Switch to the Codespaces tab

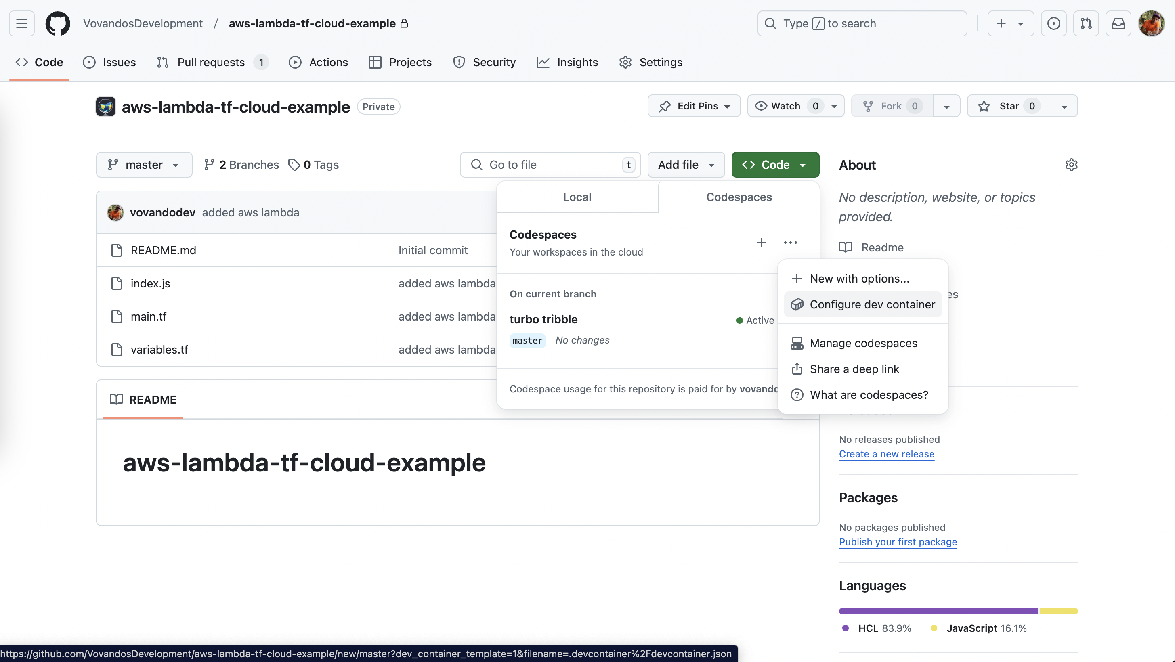[x=739, y=197]
